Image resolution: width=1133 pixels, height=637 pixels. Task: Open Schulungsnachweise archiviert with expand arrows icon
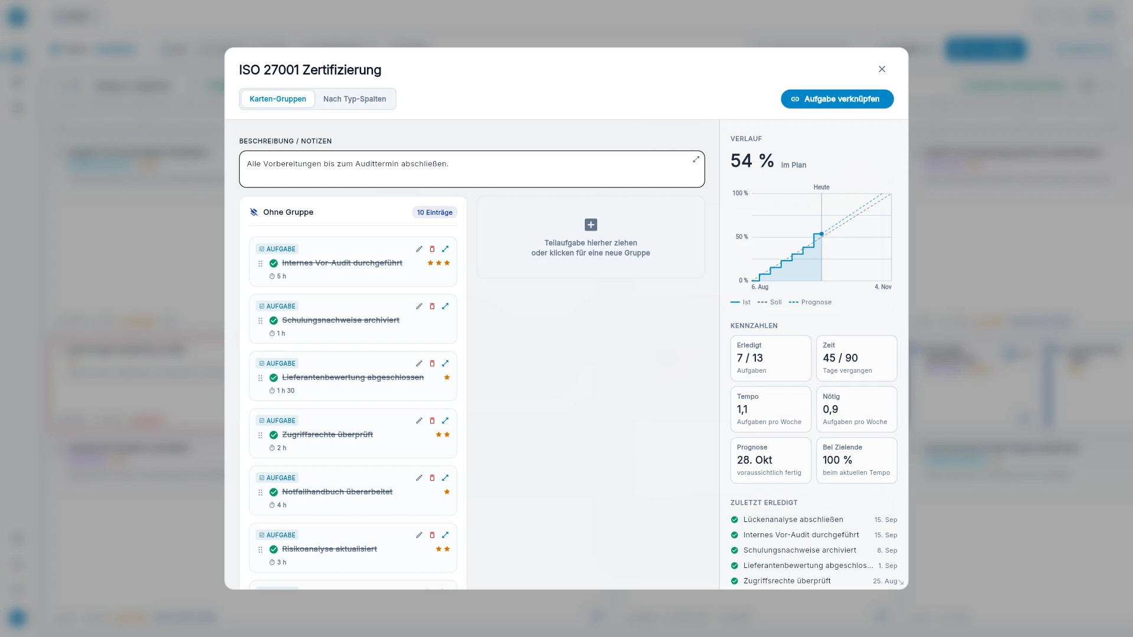446,306
